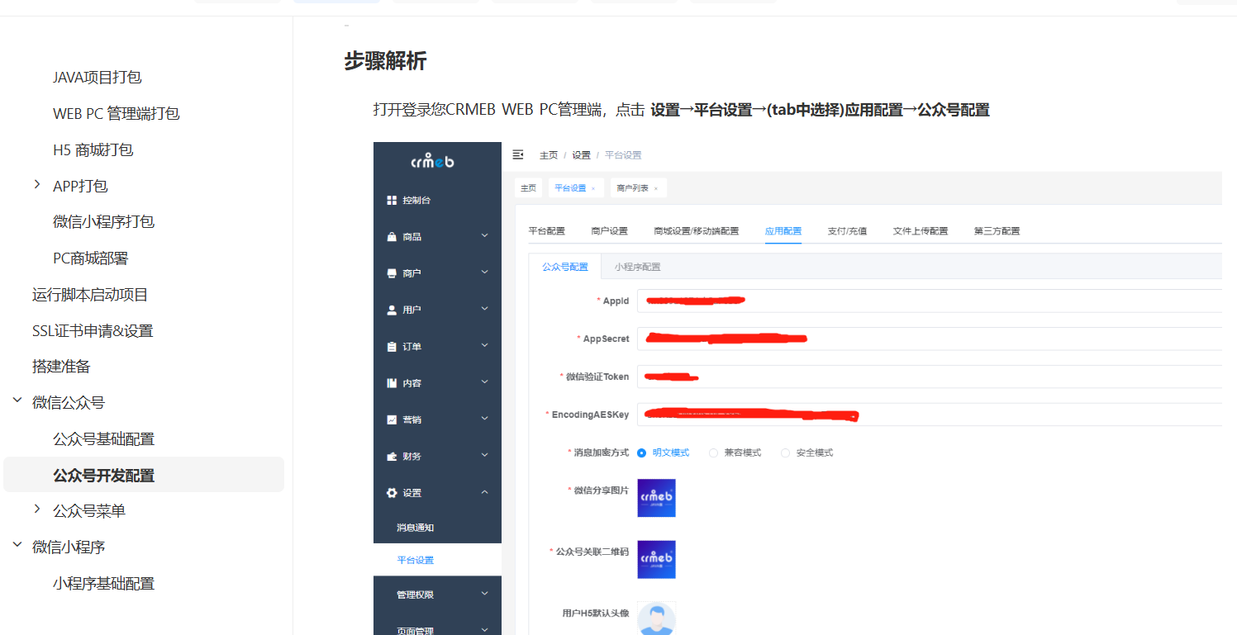Click the 设置 gear icon
This screenshot has height=635, width=1237.
coord(392,493)
